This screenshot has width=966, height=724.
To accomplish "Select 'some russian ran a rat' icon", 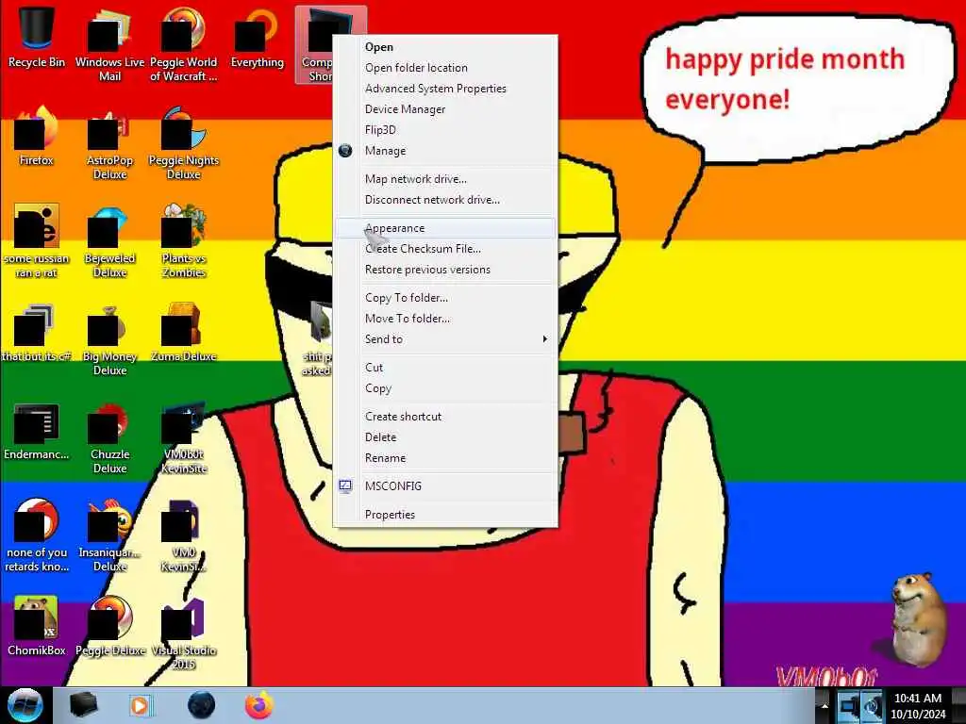I will point(37,240).
